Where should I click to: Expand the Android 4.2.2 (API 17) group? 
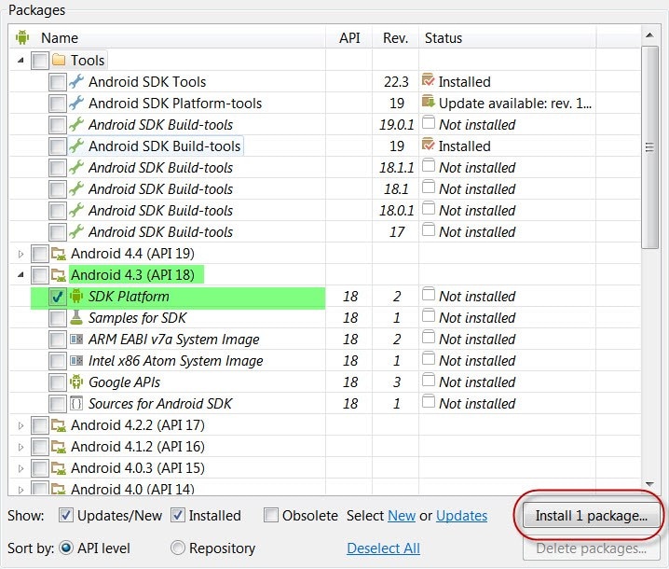(x=20, y=426)
